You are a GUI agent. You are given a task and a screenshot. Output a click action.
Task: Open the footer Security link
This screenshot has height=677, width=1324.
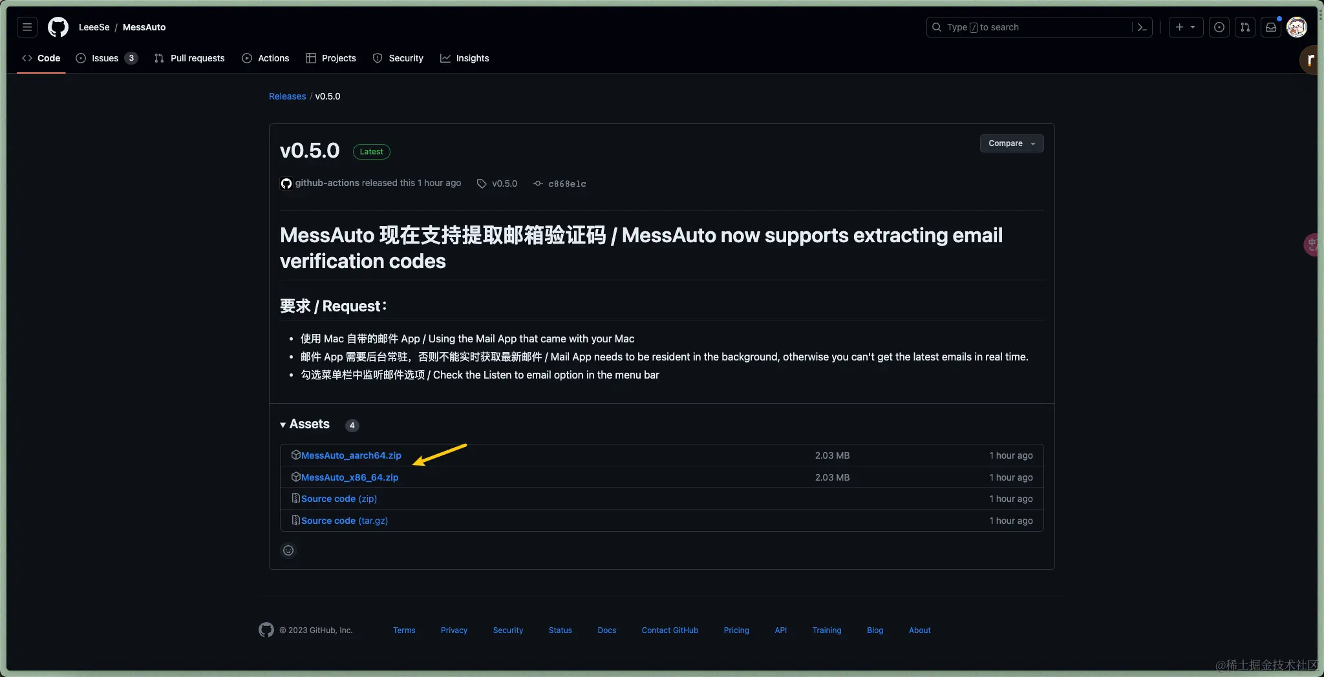click(x=508, y=630)
